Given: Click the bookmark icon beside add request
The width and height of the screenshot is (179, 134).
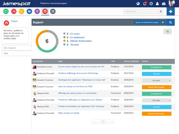Looking at the screenshot, I should pyautogui.click(x=163, y=22).
